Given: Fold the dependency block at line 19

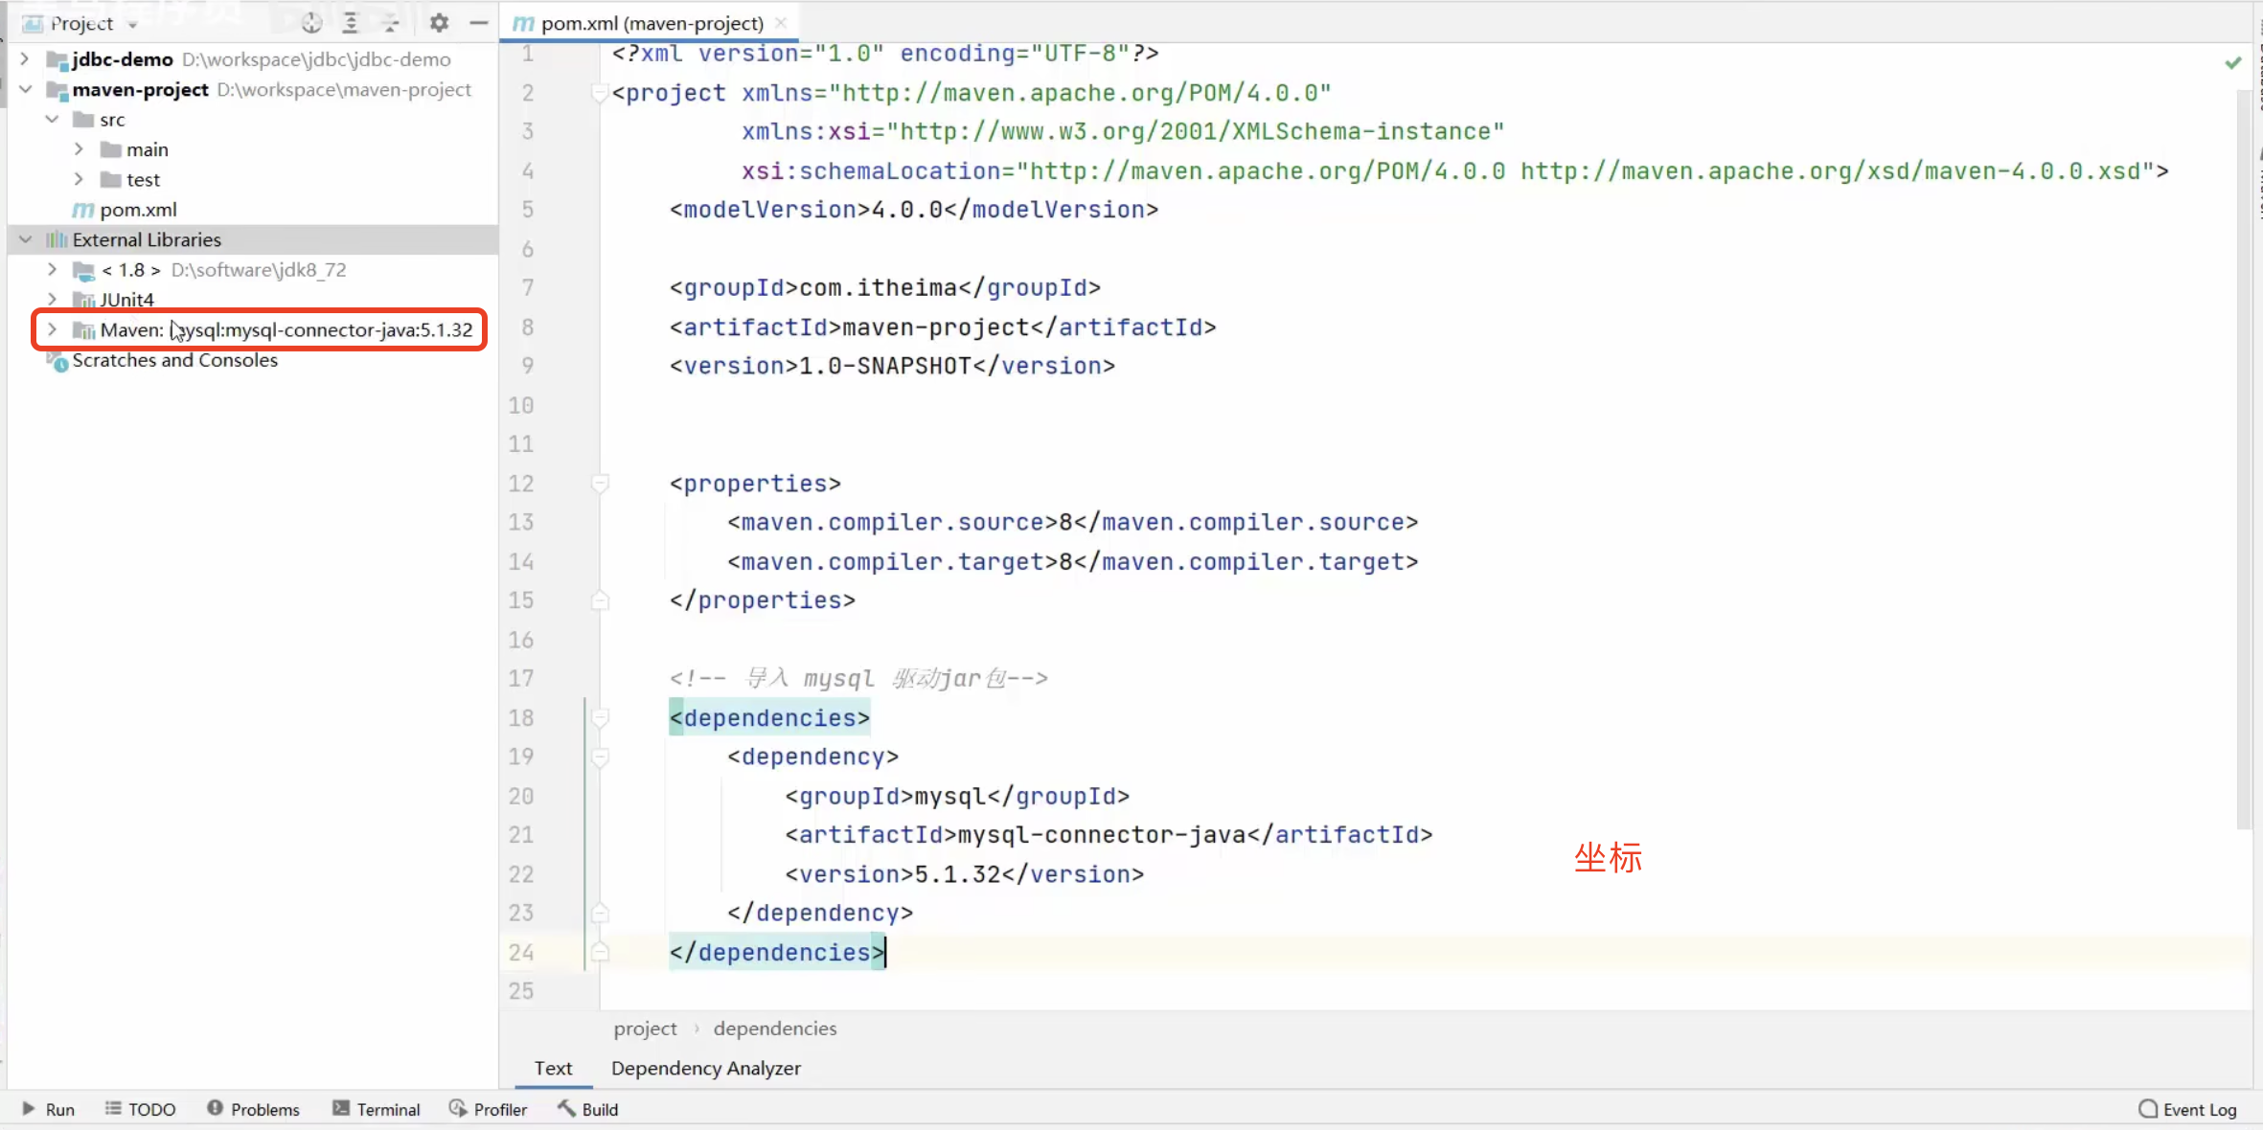Looking at the screenshot, I should pyautogui.click(x=600, y=757).
